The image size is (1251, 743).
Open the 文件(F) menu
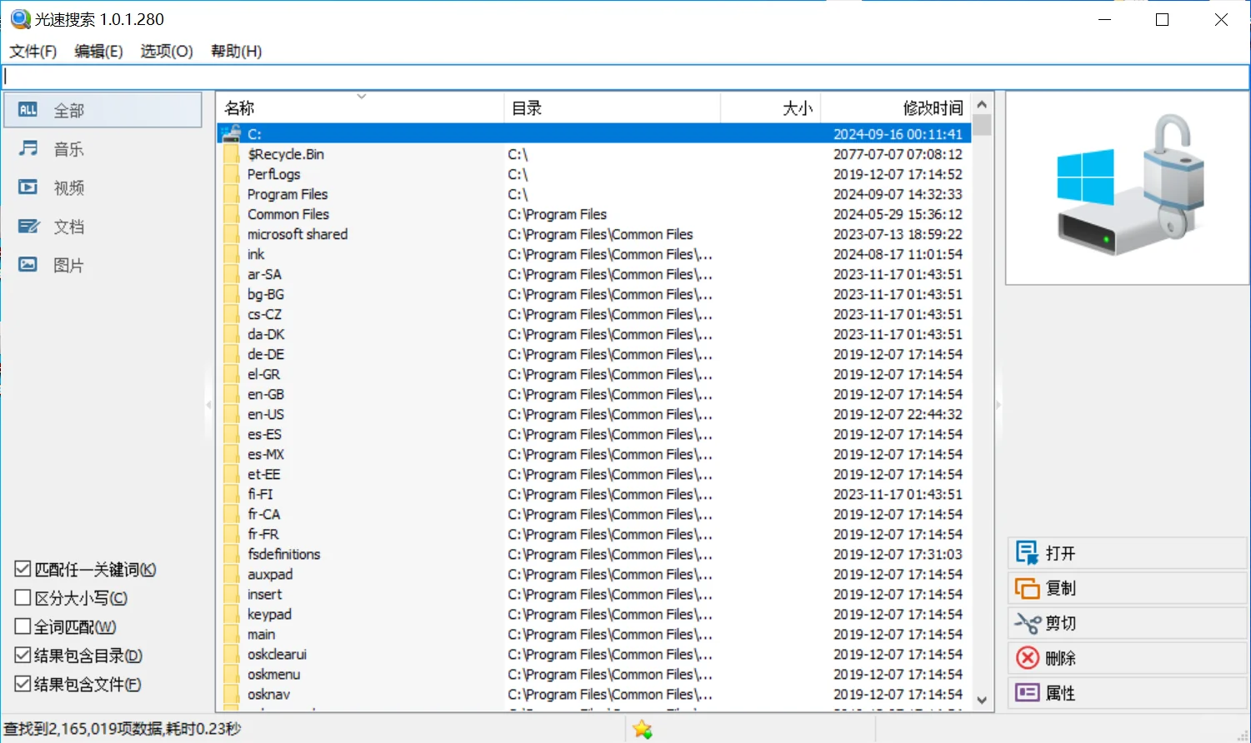(x=33, y=52)
